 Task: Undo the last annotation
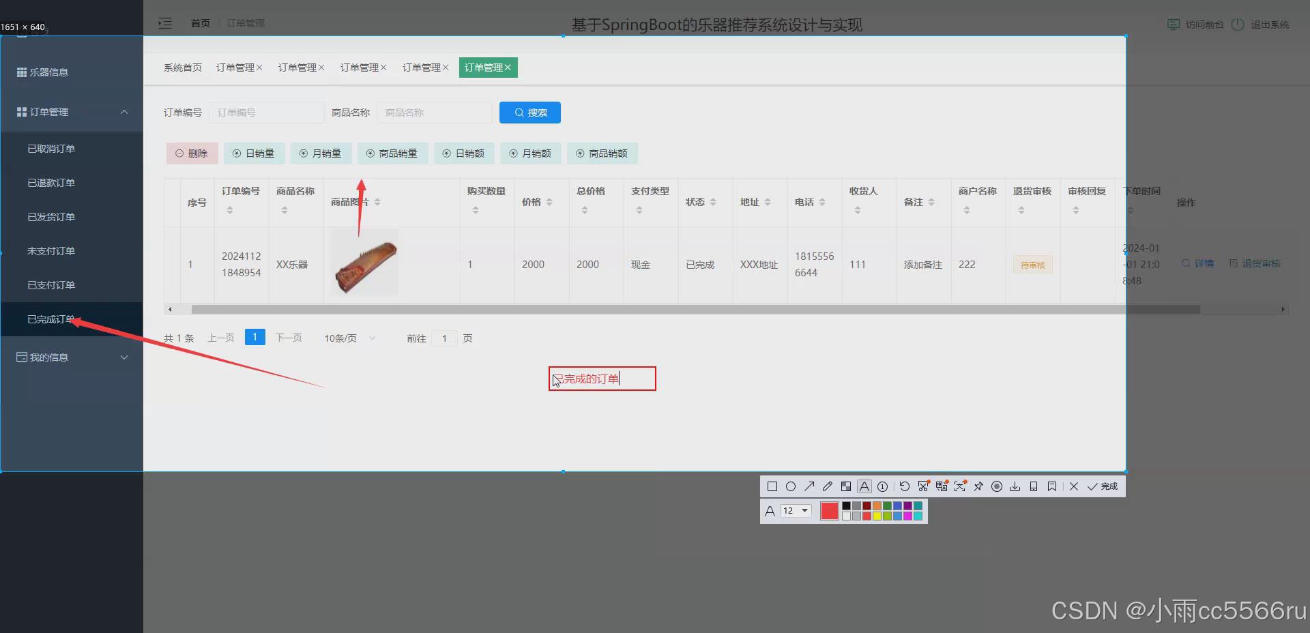(905, 486)
